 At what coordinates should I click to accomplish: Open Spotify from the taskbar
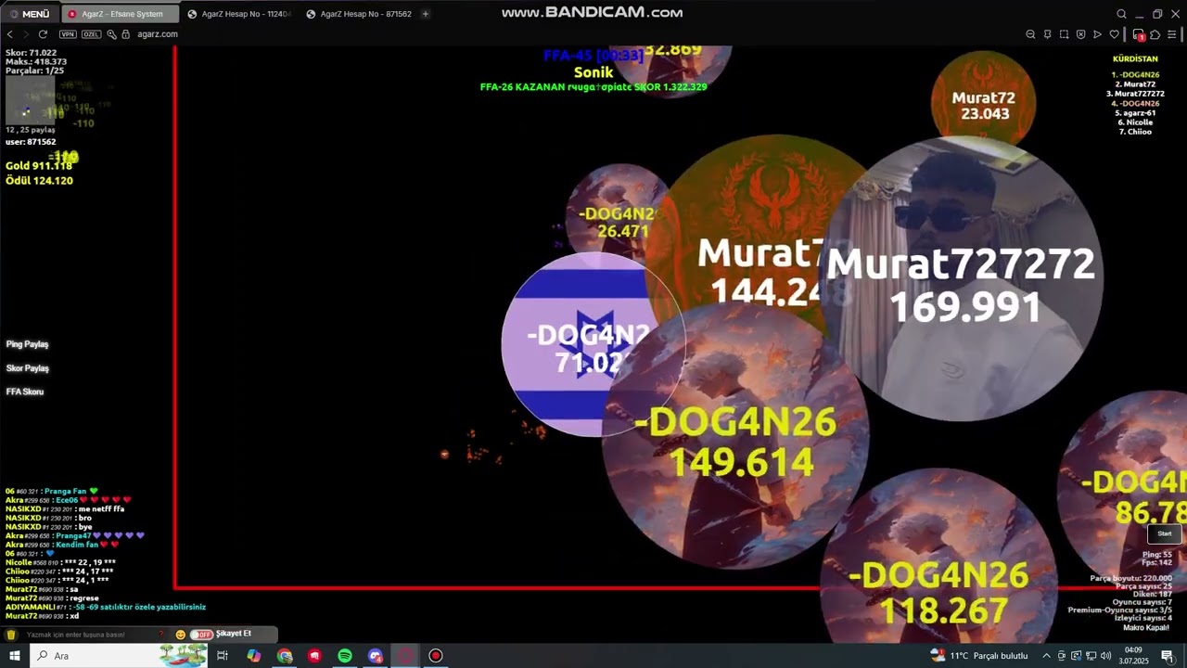pyautogui.click(x=345, y=656)
